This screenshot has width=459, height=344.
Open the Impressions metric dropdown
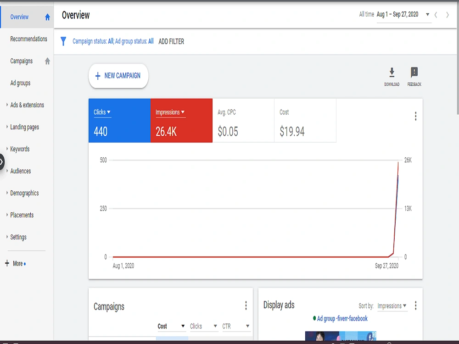tap(170, 112)
